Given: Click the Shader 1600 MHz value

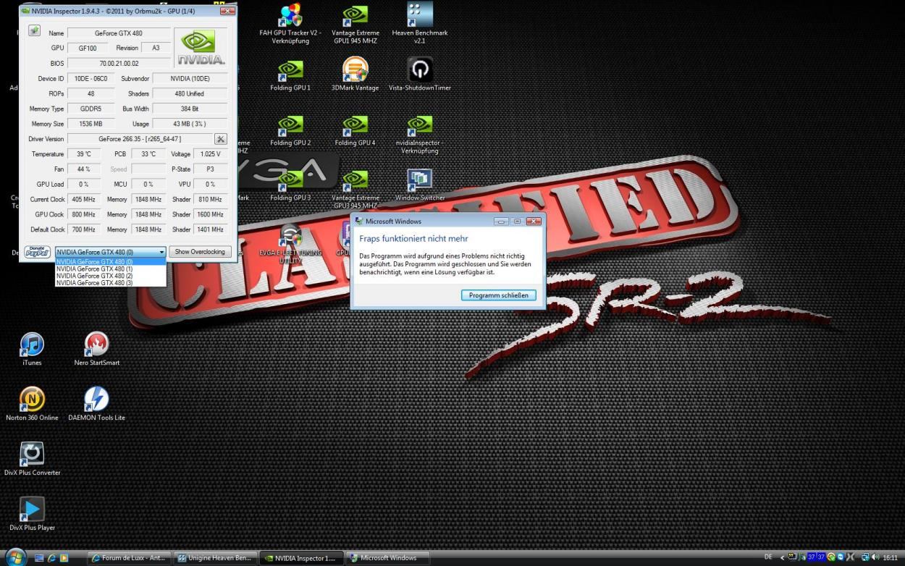Looking at the screenshot, I should 211,214.
